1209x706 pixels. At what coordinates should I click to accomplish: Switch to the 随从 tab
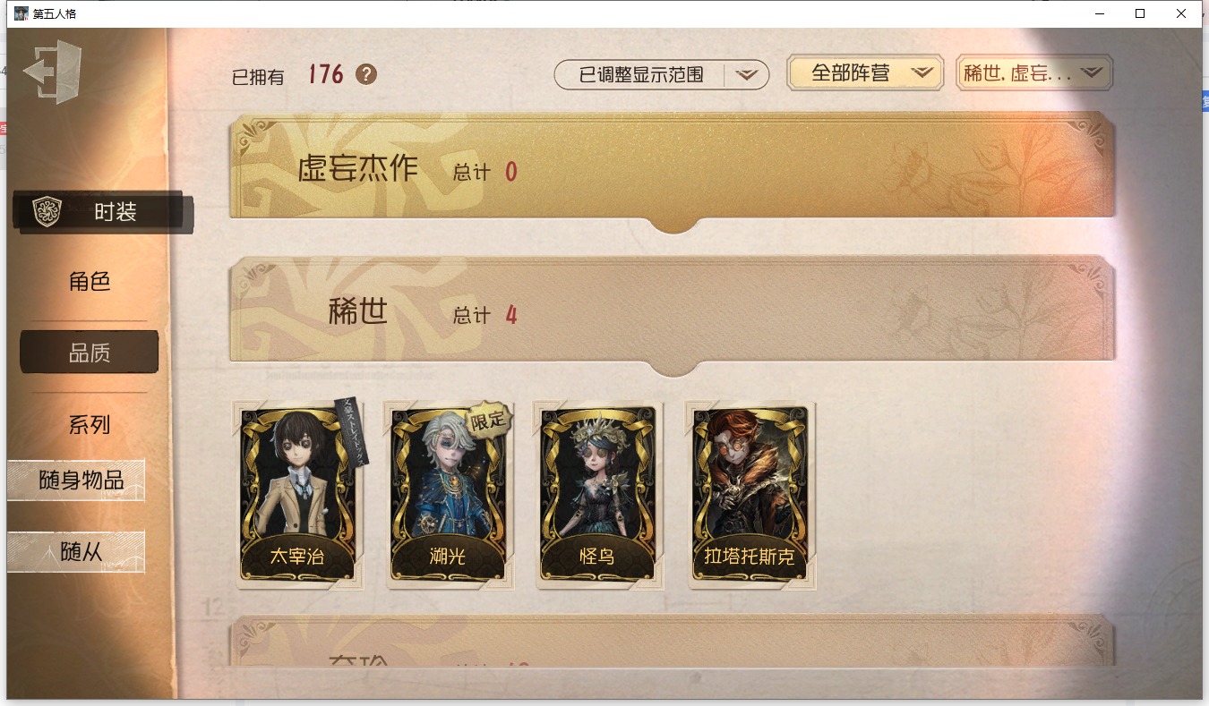[x=76, y=552]
